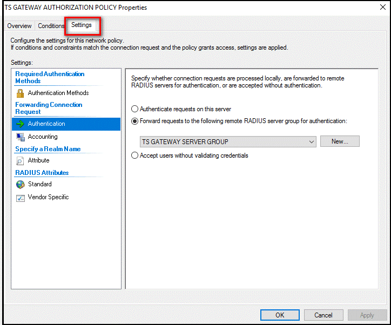
Task: Open the Settings tab
Action: (82, 25)
